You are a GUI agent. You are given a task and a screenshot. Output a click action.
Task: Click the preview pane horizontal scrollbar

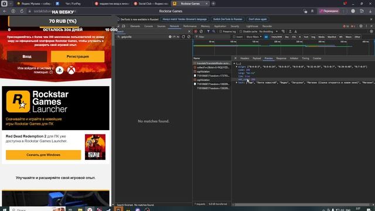302,205
